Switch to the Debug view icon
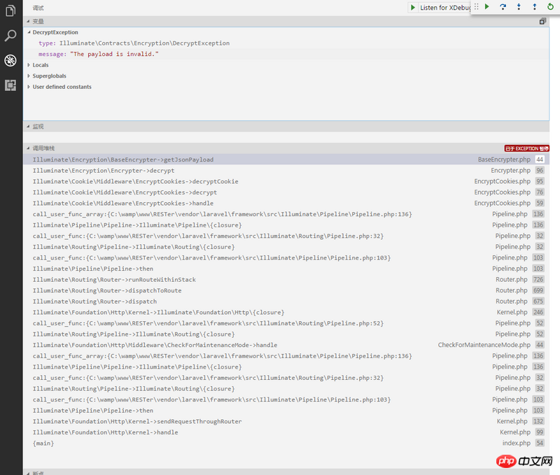This screenshot has height=475, width=560. coord(10,60)
